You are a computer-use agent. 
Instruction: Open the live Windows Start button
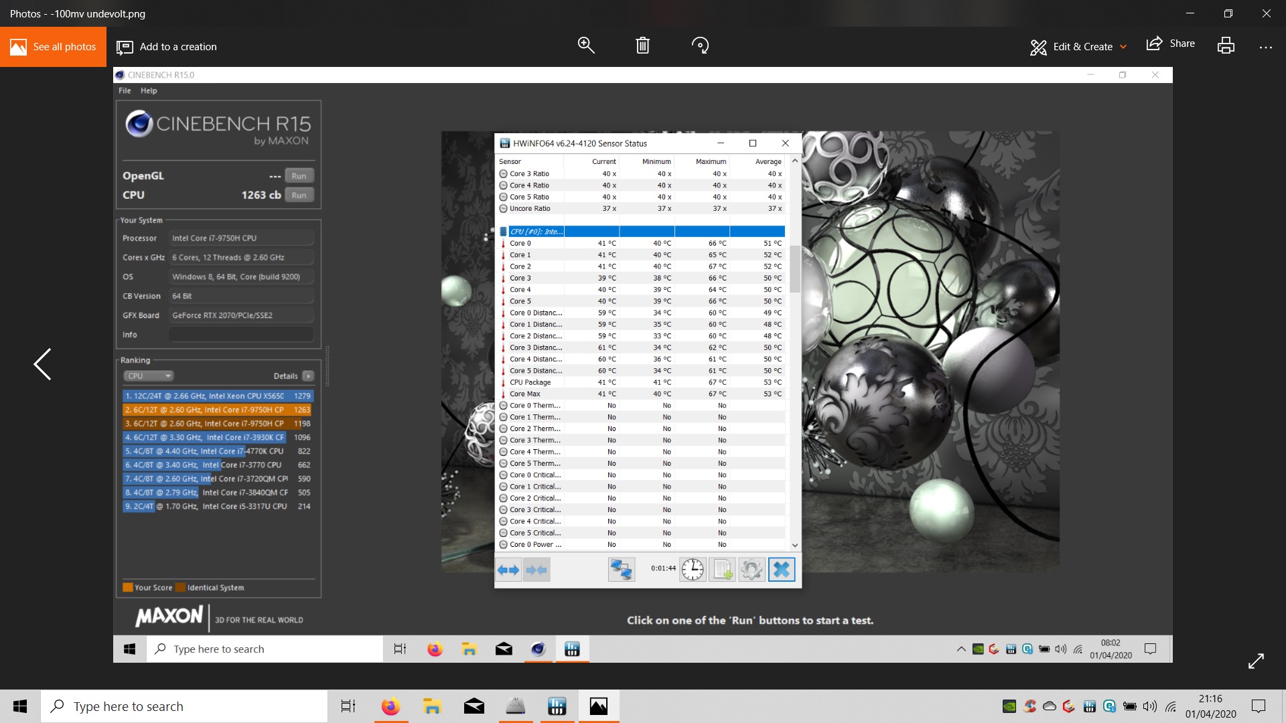point(20,706)
